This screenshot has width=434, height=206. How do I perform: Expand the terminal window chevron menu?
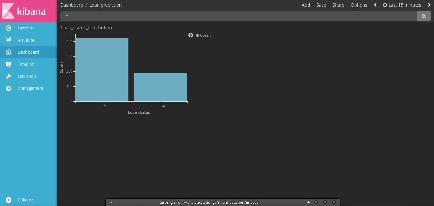pos(111,202)
